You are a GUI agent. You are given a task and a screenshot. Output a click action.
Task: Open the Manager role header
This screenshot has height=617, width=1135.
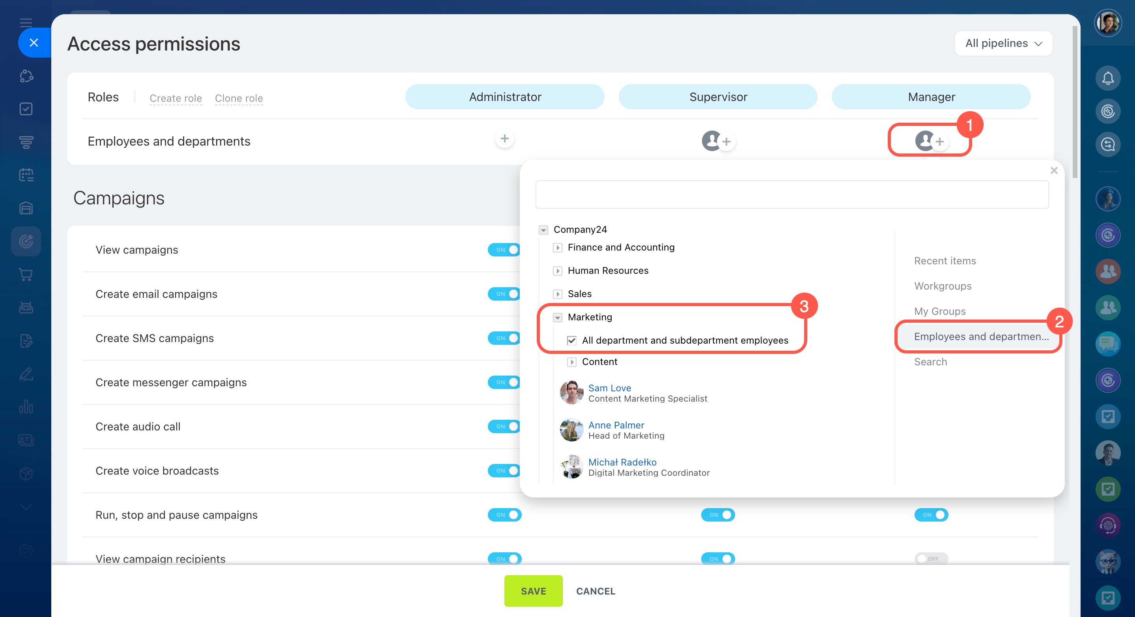[931, 97]
